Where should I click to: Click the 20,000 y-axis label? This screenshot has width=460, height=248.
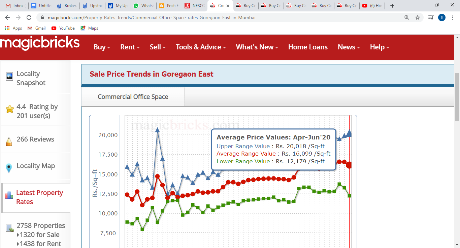click(107, 135)
